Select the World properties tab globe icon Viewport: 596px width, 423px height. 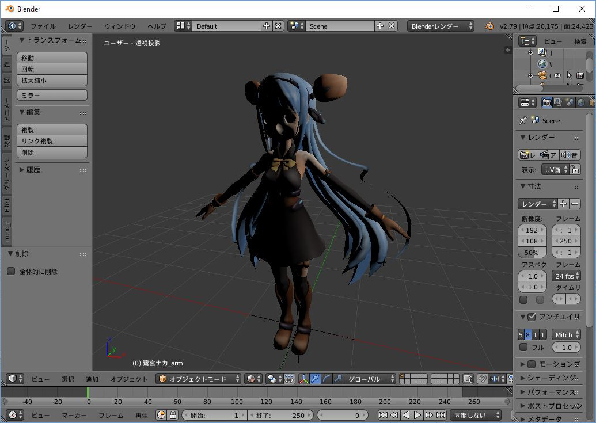(581, 102)
